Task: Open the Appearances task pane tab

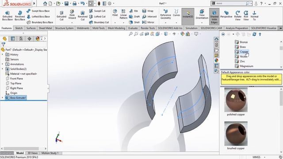Action: click(216, 61)
